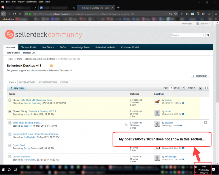This screenshot has width=219, height=175.
Task: Expand the Filter dropdown
Action: pyautogui.click(x=192, y=88)
